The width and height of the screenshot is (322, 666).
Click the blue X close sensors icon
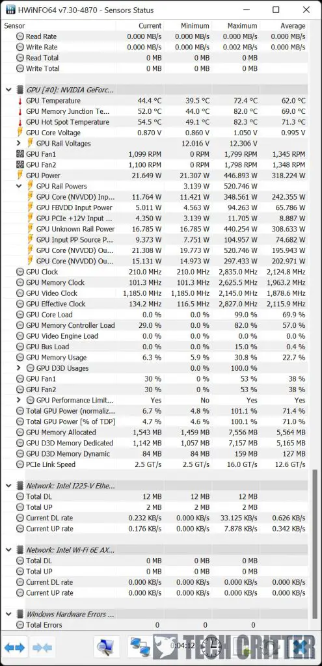click(x=304, y=648)
